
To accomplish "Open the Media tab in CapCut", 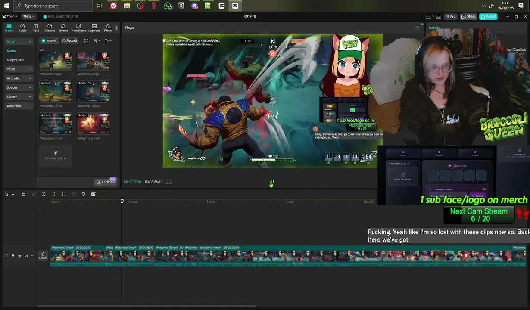I will pyautogui.click(x=9, y=28).
